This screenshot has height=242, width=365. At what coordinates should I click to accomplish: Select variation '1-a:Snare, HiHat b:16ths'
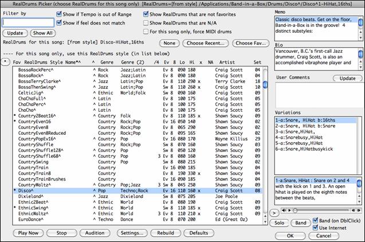[316, 120]
